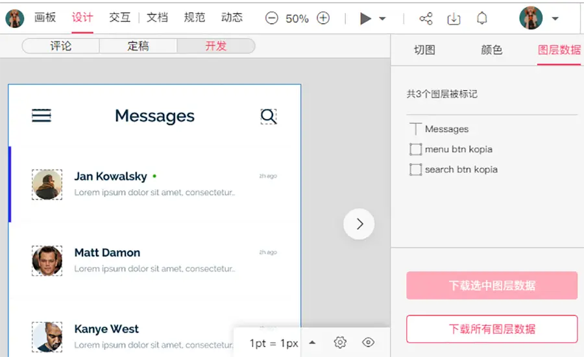The height and width of the screenshot is (357, 584).
Task: Click the user profile avatar at top right
Action: pos(531,18)
